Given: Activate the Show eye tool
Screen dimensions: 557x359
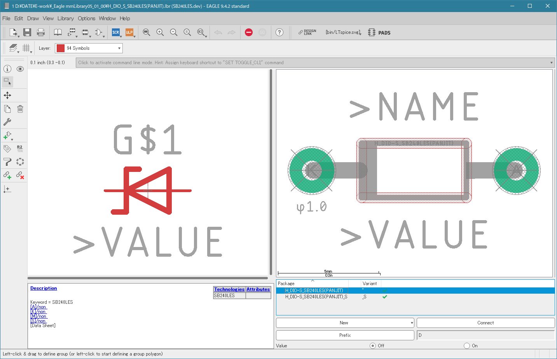Looking at the screenshot, I should tap(20, 69).
